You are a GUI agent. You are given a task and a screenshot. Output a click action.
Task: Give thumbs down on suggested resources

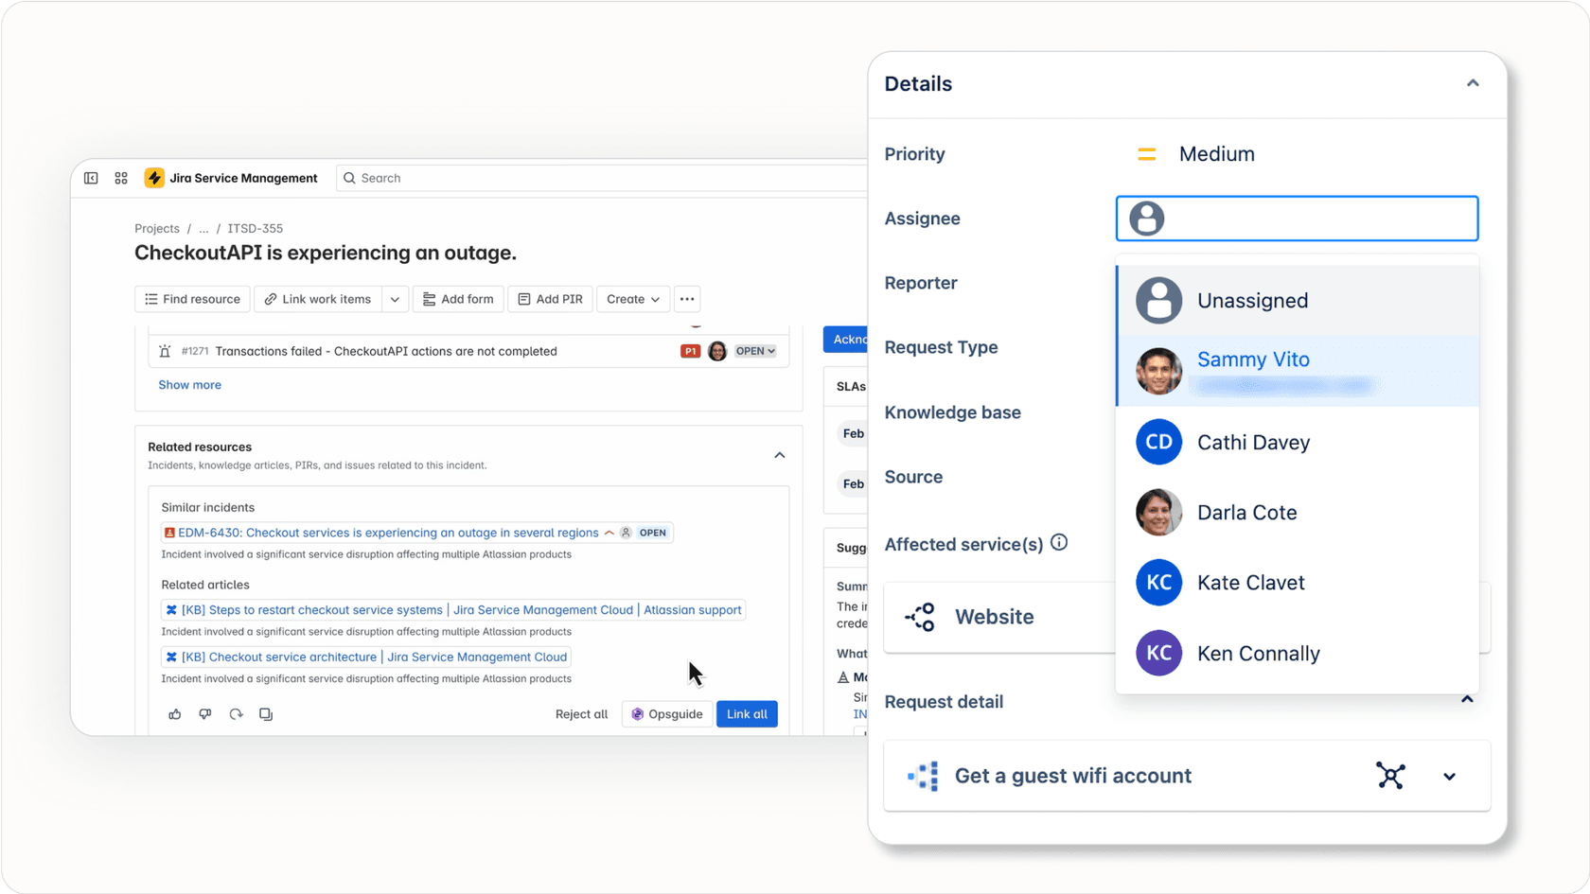point(205,714)
